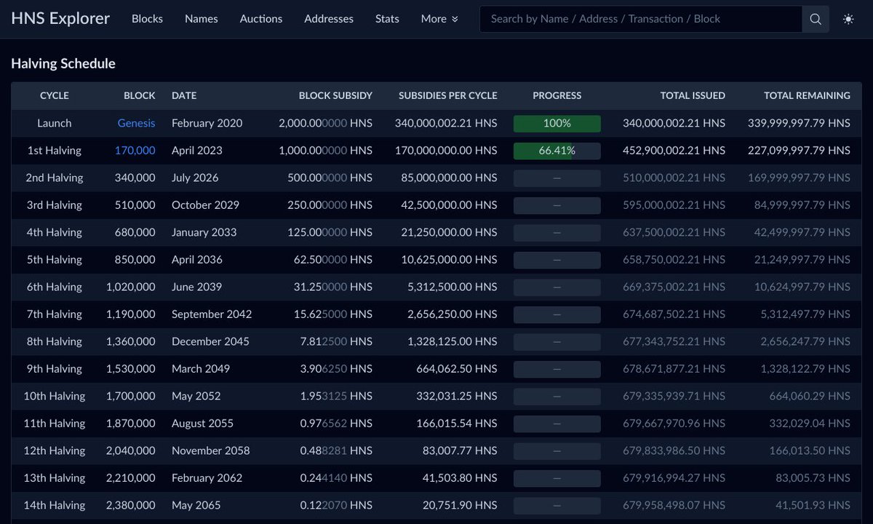Open the Auctions page
This screenshot has width=873, height=524.
click(x=261, y=19)
